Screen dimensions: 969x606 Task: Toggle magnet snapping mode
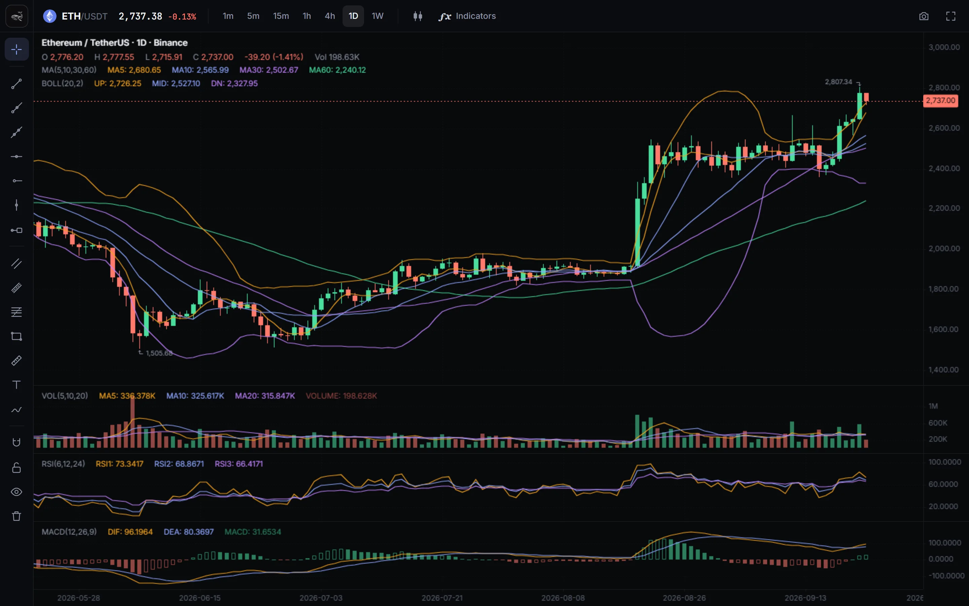click(16, 442)
